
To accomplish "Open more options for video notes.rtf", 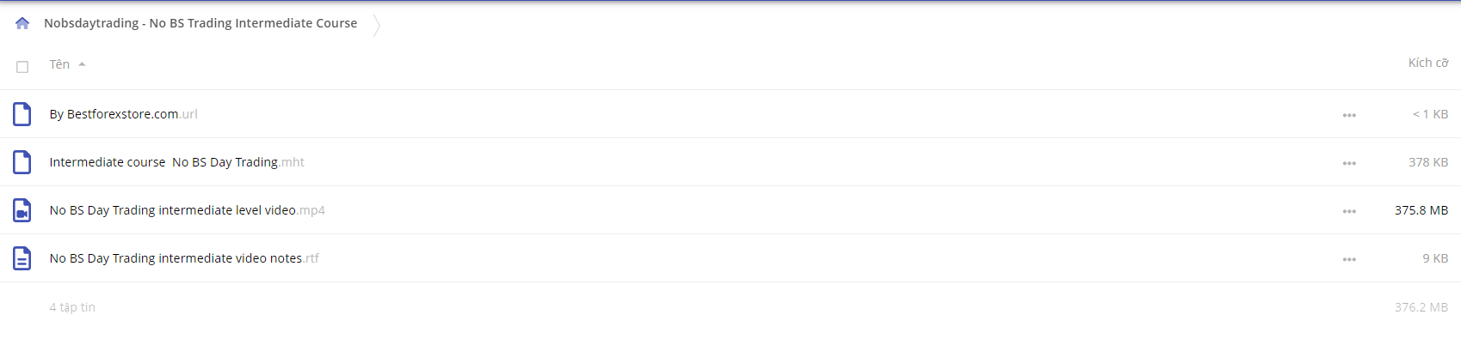I will point(1349,259).
